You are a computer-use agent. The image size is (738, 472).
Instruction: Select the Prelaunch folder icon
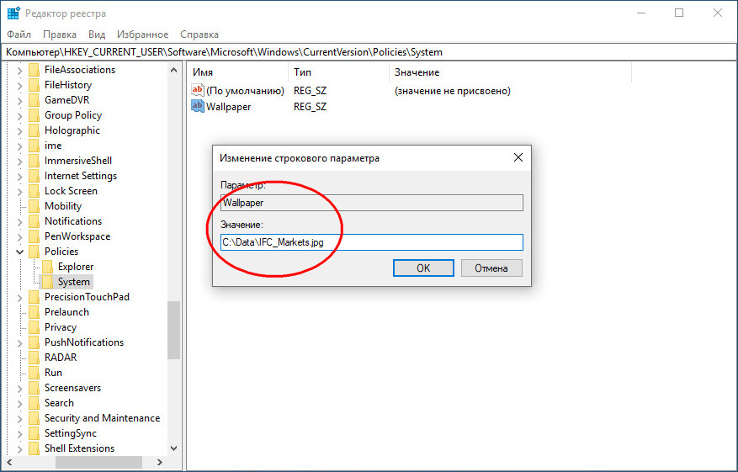[x=34, y=312]
